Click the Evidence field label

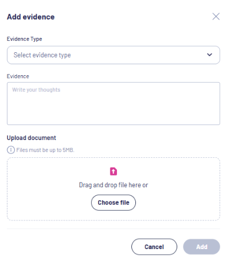click(x=18, y=76)
